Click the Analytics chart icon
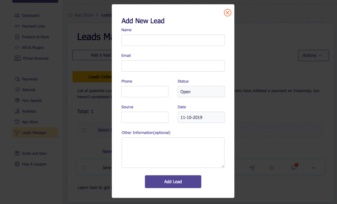The height and width of the screenshot is (204, 337). [17, 111]
